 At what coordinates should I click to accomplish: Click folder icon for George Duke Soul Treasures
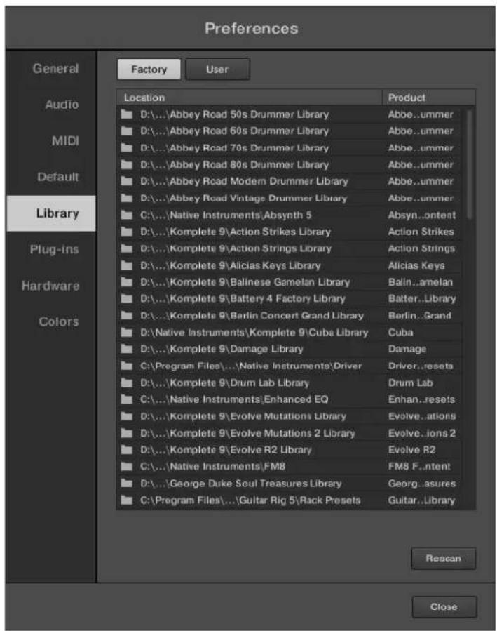click(x=127, y=484)
